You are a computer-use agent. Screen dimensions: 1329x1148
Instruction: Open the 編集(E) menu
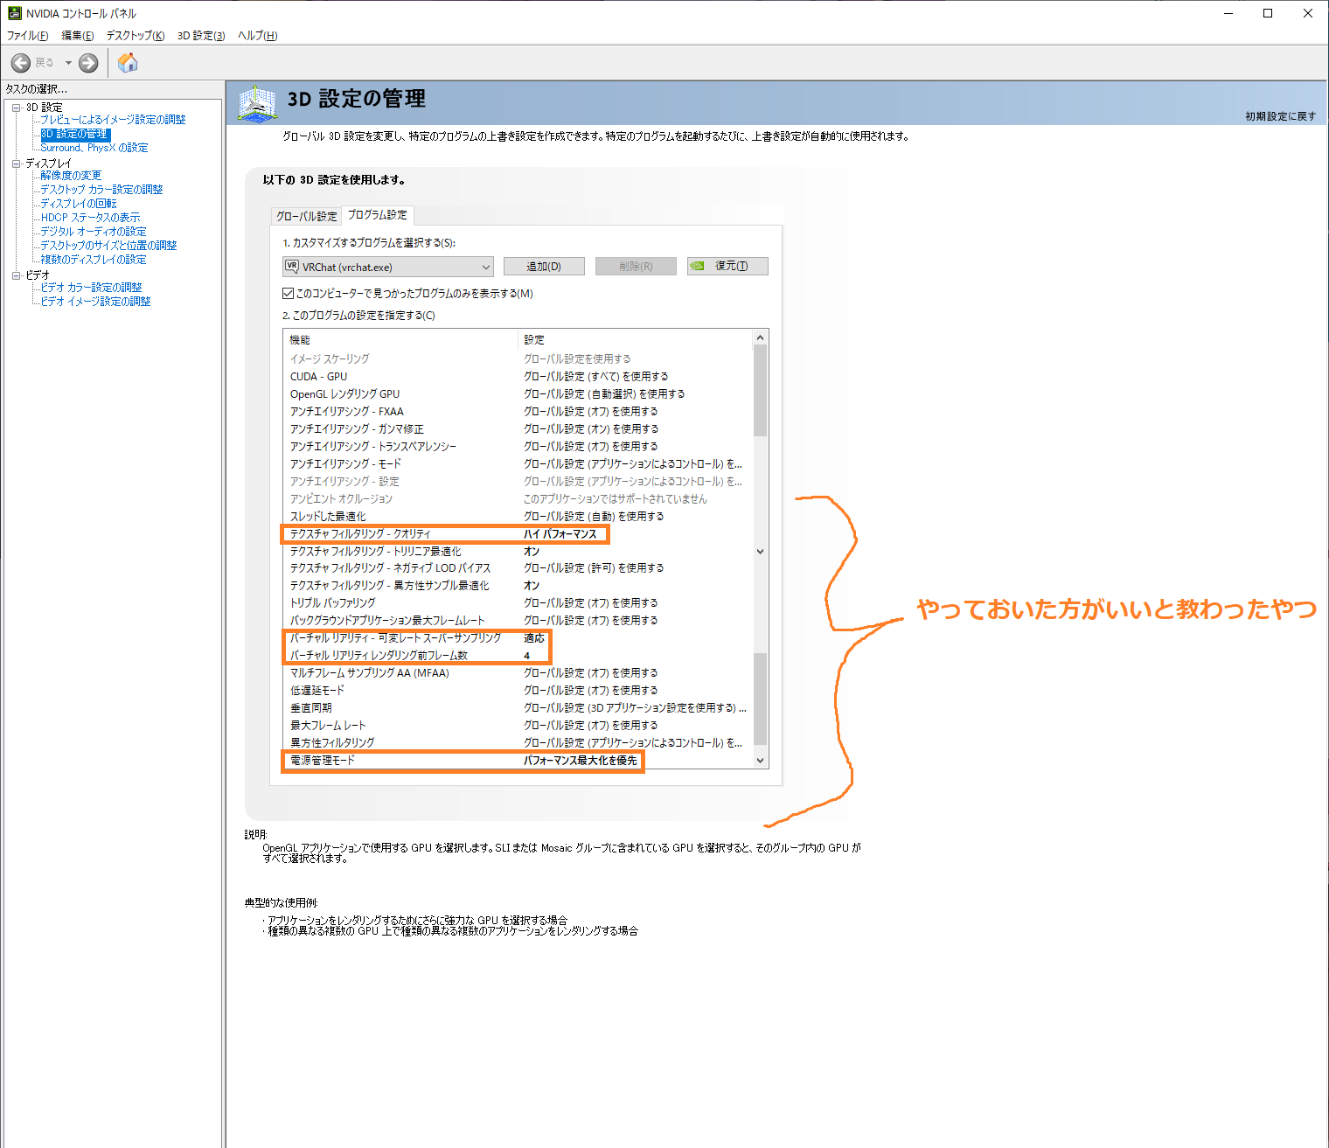pos(78,36)
